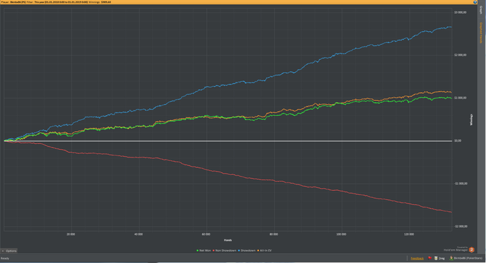Toggle the orange All-In EV legend marker
Image resolution: width=486 pixels, height=263 pixels.
[258, 251]
